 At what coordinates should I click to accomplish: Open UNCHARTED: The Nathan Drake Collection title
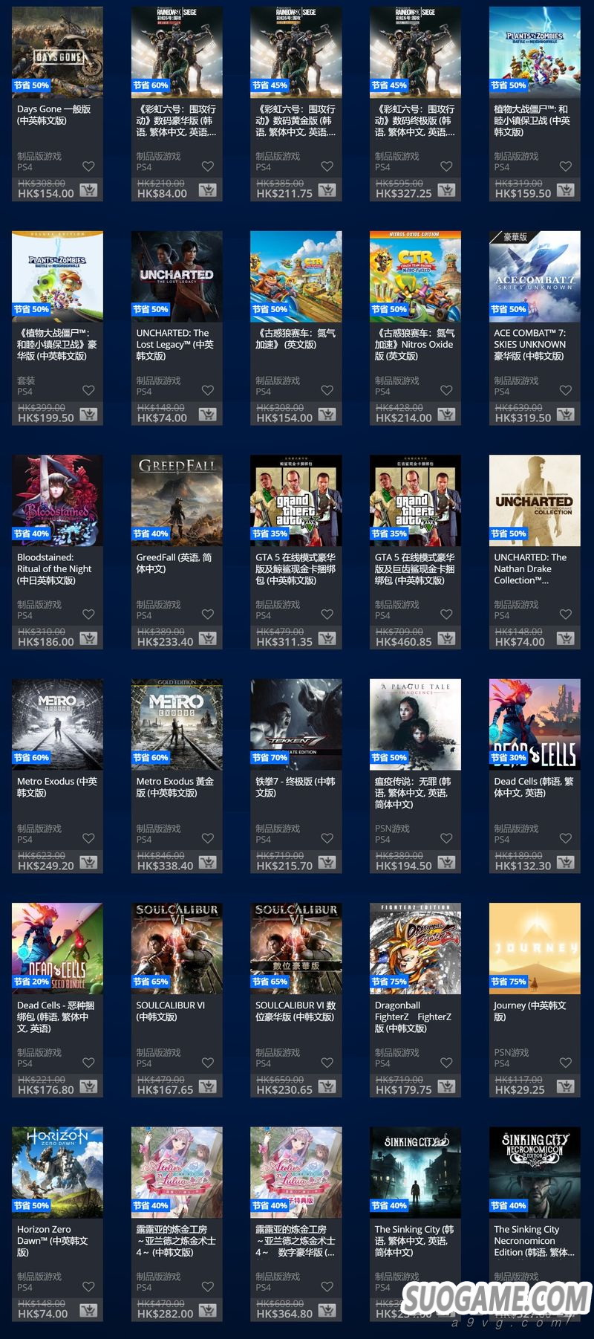coord(530,568)
